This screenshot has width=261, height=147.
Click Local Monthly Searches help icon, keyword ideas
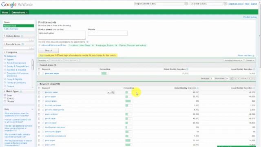254,88
